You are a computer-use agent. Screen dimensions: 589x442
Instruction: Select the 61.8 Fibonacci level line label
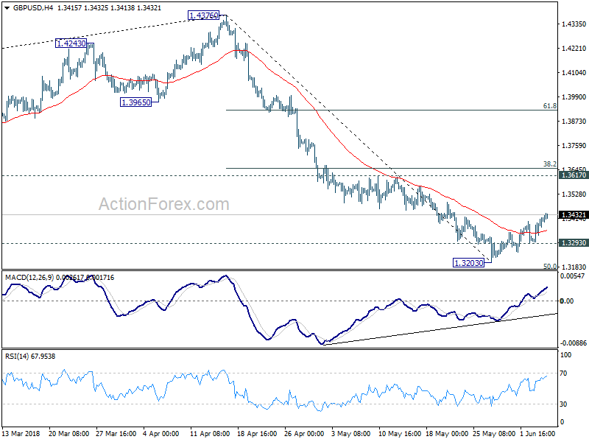pyautogui.click(x=550, y=106)
